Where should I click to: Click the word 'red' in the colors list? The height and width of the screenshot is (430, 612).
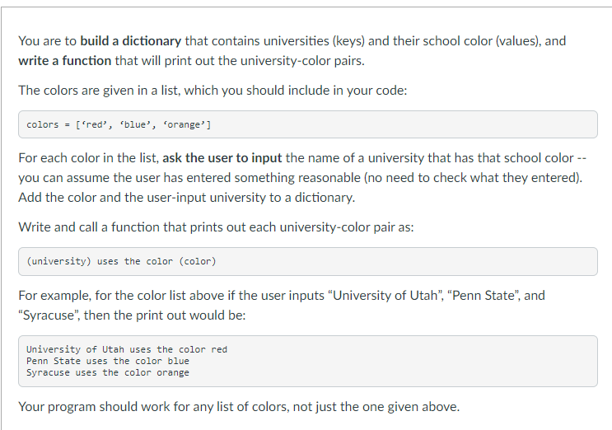click(94, 125)
